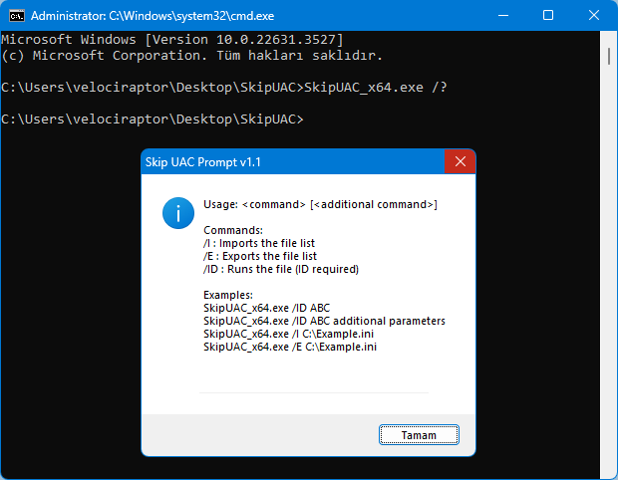Click the blue information icon

click(x=177, y=212)
